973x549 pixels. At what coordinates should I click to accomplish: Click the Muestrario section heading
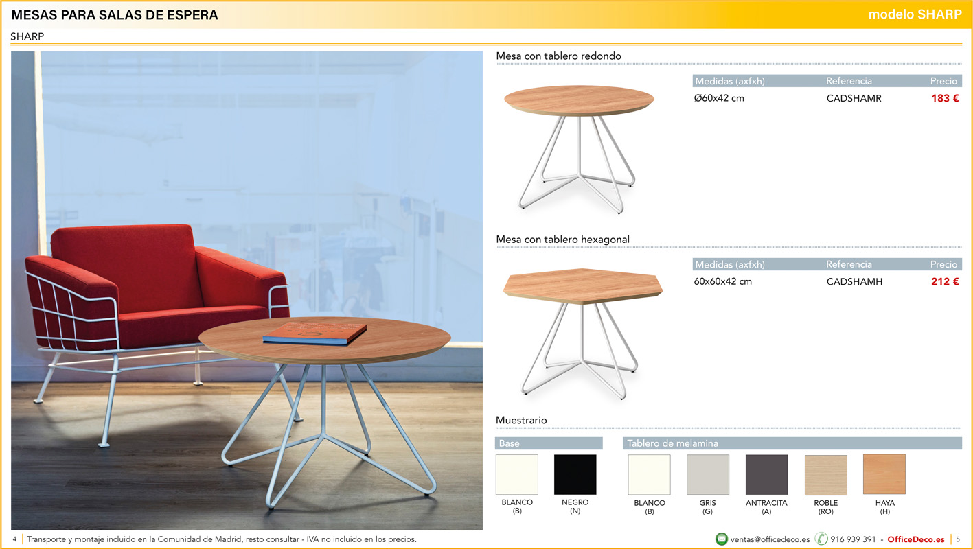521,420
